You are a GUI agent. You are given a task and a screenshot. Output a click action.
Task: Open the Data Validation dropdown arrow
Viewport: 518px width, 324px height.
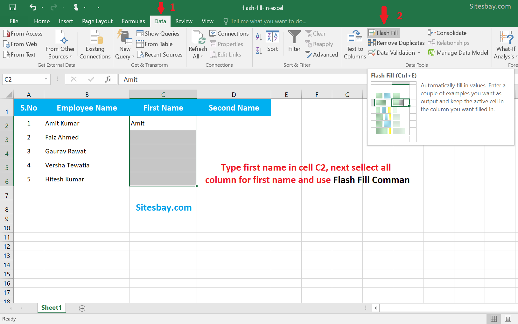point(419,53)
